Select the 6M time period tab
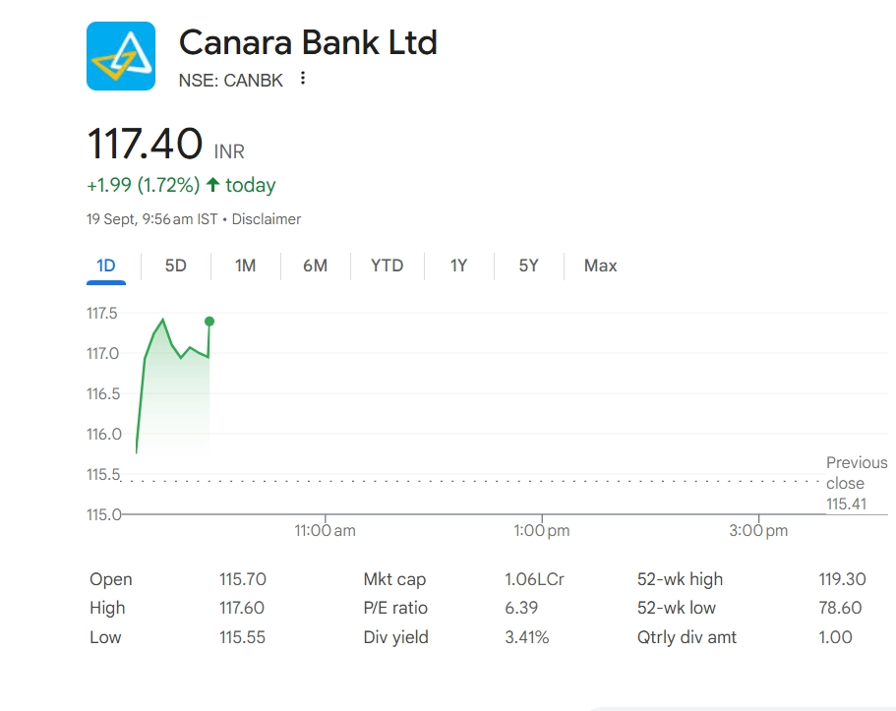Image resolution: width=896 pixels, height=711 pixels. point(315,266)
